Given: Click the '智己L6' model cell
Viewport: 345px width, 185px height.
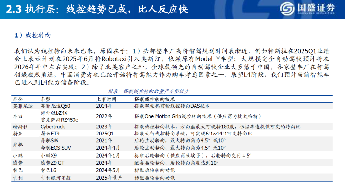Looking at the screenshot, I should pyautogui.click(x=49, y=170).
